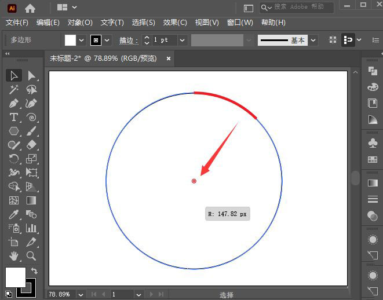The width and height of the screenshot is (383, 300).
Task: Select the Paintbrush tool
Action: click(x=31, y=131)
